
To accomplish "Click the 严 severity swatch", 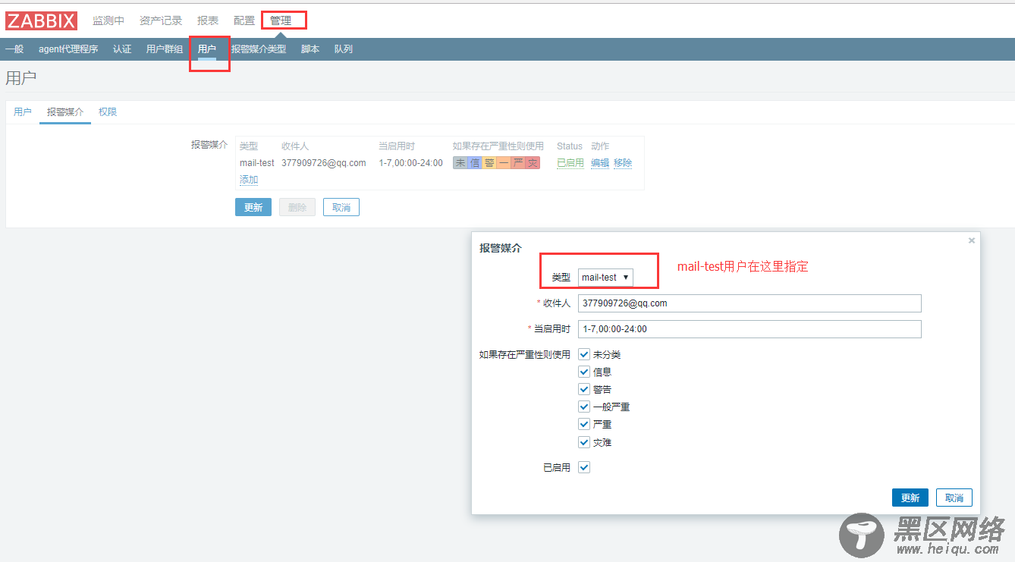I will (518, 163).
